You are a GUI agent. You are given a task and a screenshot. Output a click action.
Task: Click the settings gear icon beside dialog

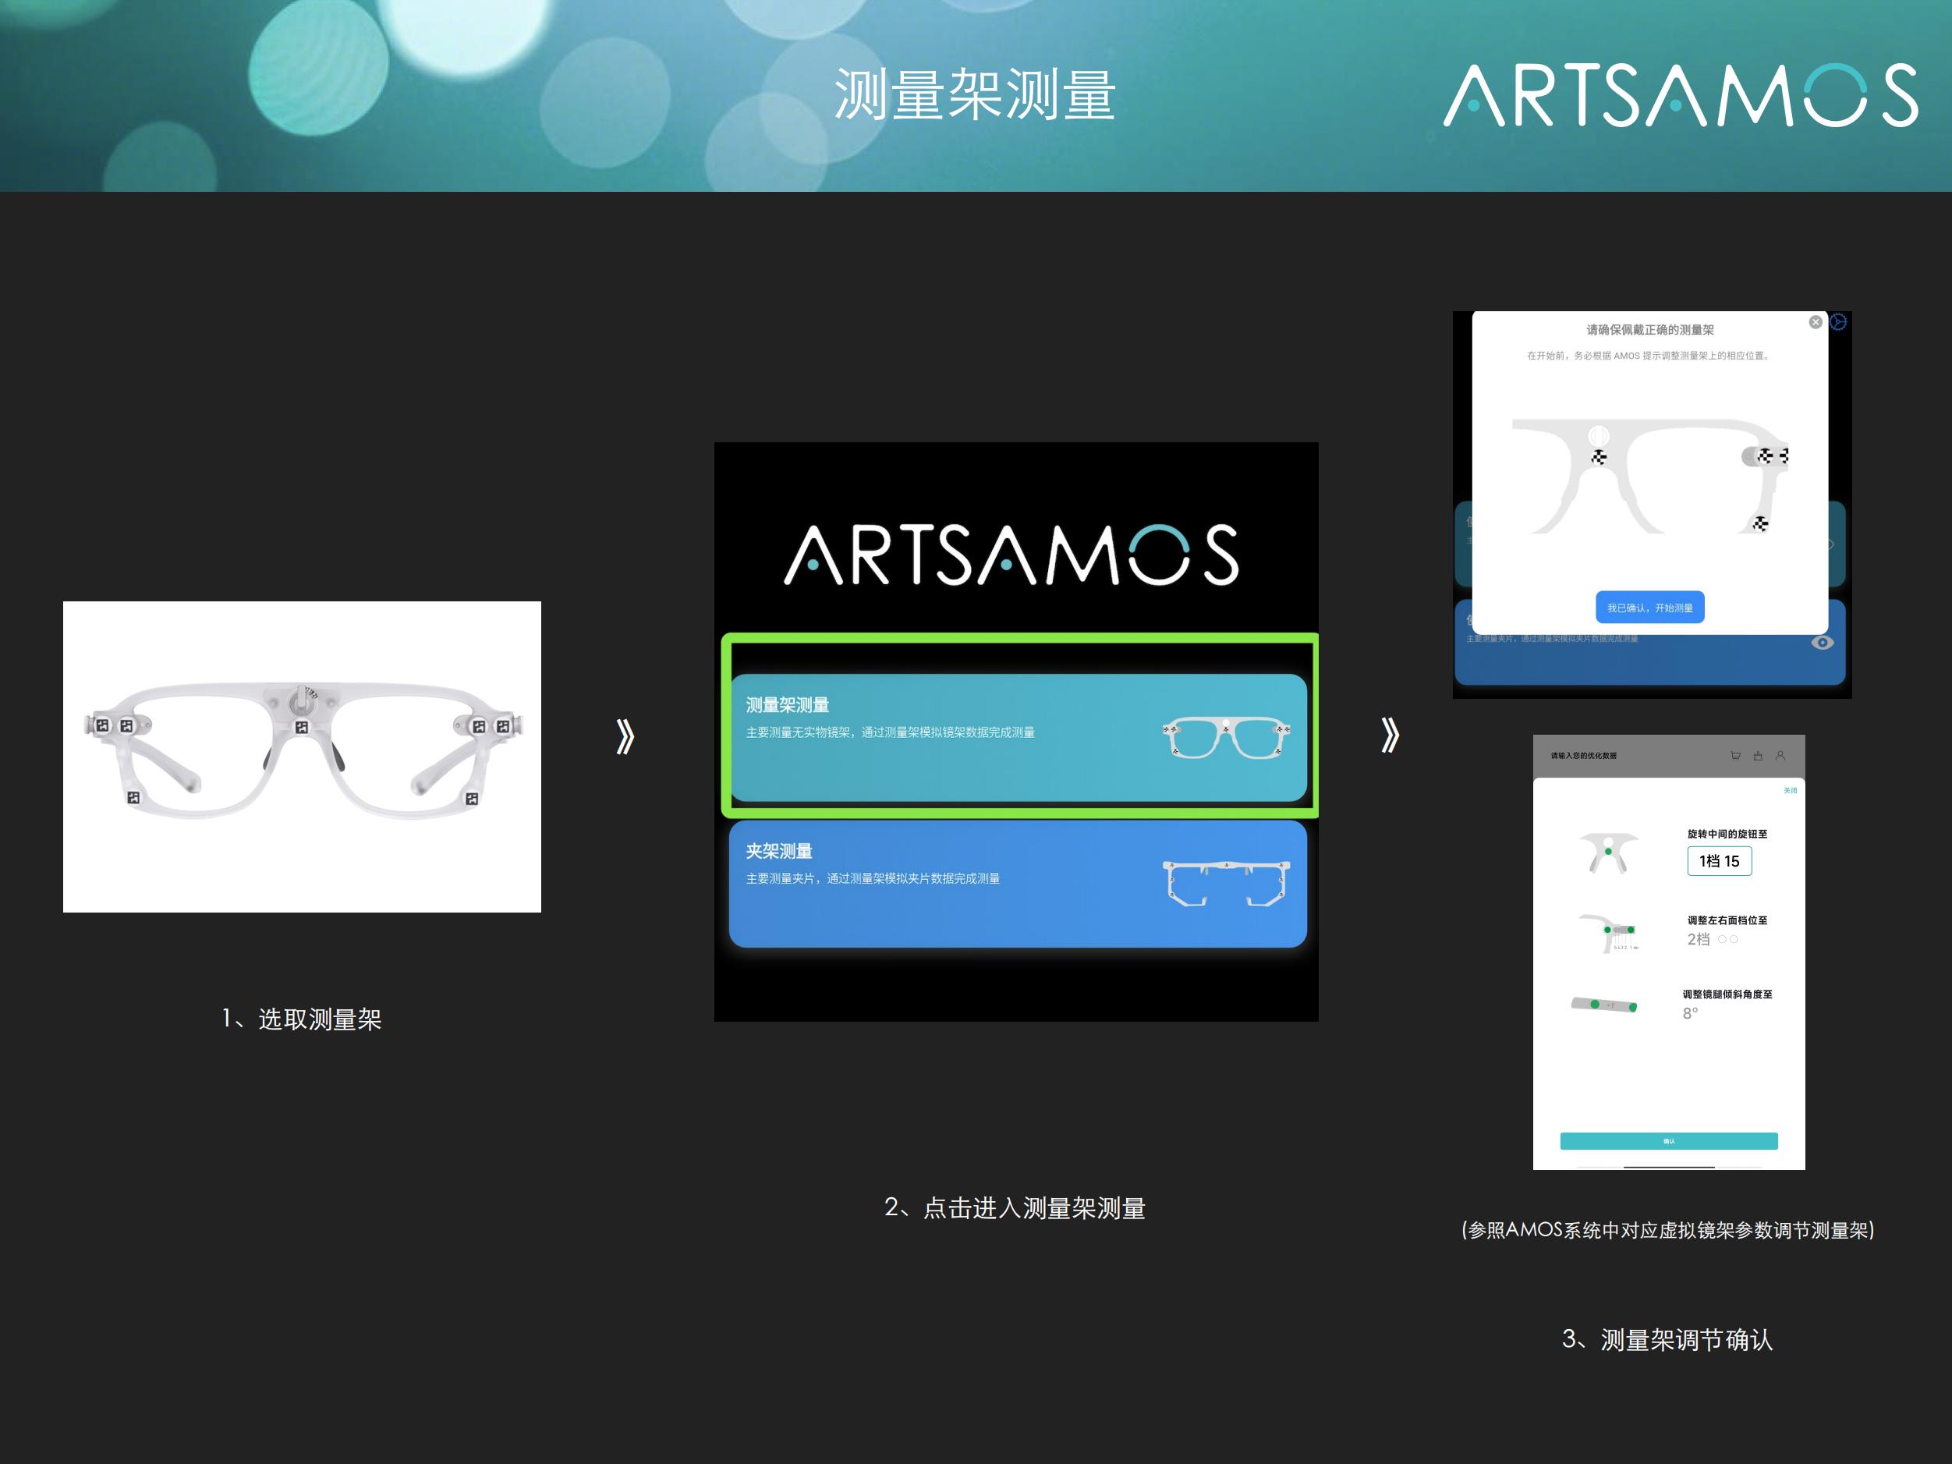1838,322
